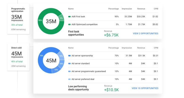184x98 pixels.
Task: Select the Programmatic optimization card
Action: [18, 19]
